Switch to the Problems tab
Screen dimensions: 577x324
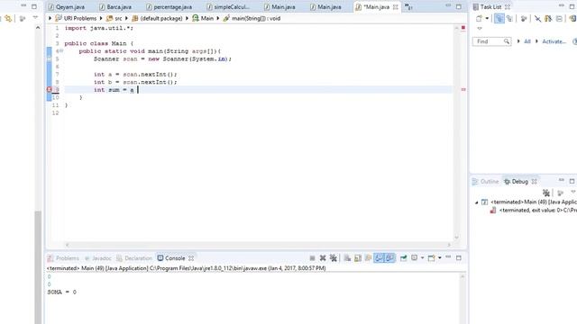tap(63, 258)
